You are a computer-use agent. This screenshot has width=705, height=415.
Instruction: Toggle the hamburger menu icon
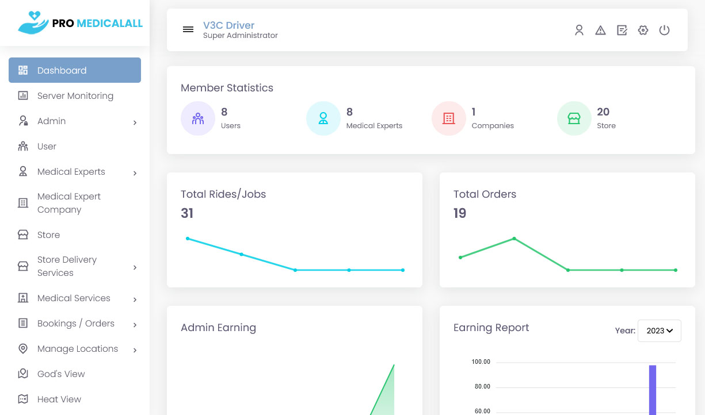click(188, 29)
